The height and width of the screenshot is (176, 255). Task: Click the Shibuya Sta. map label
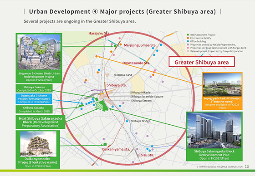tap(117, 85)
